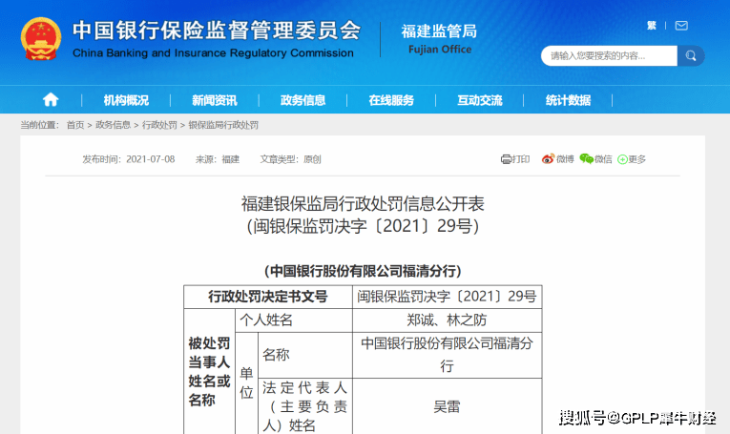
Task: Click the home icon in navigation bar
Action: pos(51,99)
